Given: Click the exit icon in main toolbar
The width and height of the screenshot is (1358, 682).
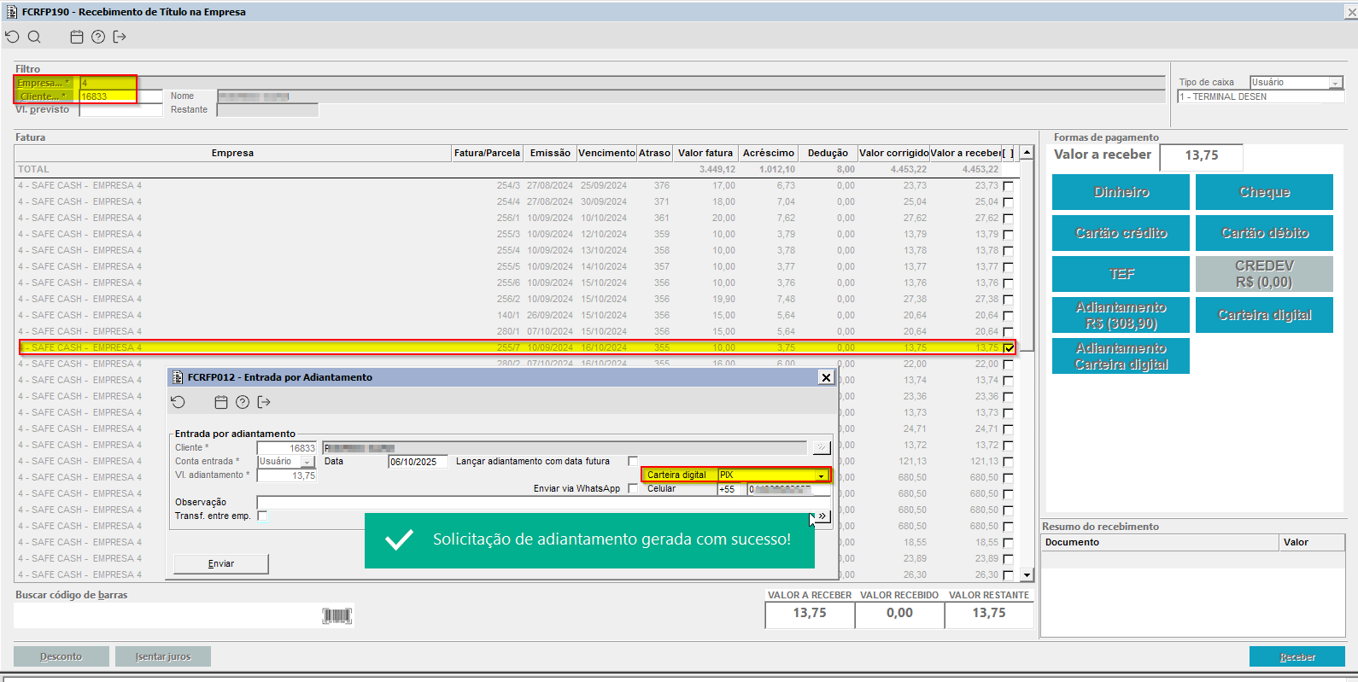Looking at the screenshot, I should 120,37.
